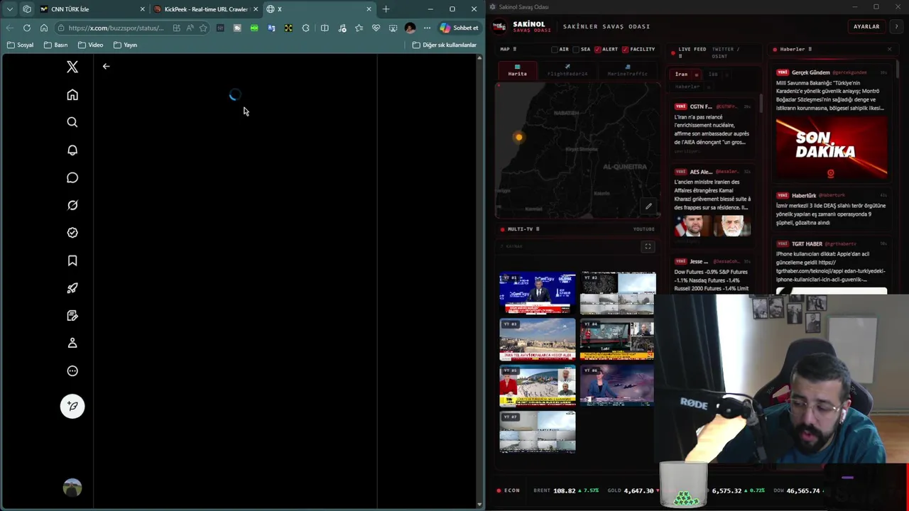The height and width of the screenshot is (511, 909).
Task: Open a new browser tab
Action: coord(386,9)
